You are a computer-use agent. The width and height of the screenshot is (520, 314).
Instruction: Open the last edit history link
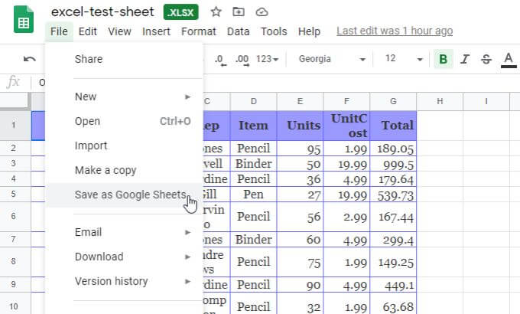pos(395,31)
